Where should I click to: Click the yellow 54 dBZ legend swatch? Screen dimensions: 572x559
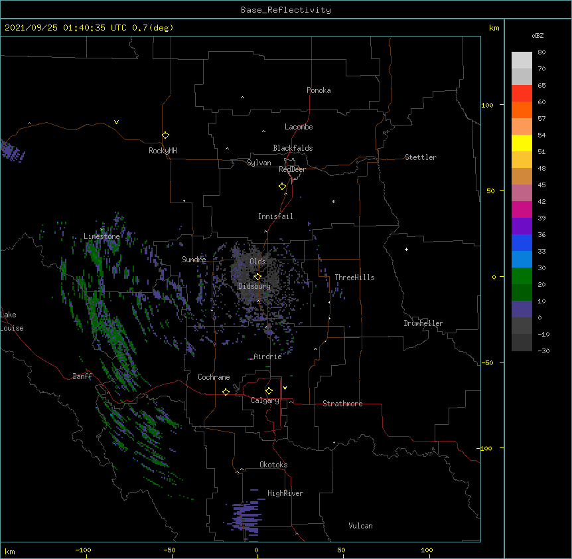pos(522,143)
